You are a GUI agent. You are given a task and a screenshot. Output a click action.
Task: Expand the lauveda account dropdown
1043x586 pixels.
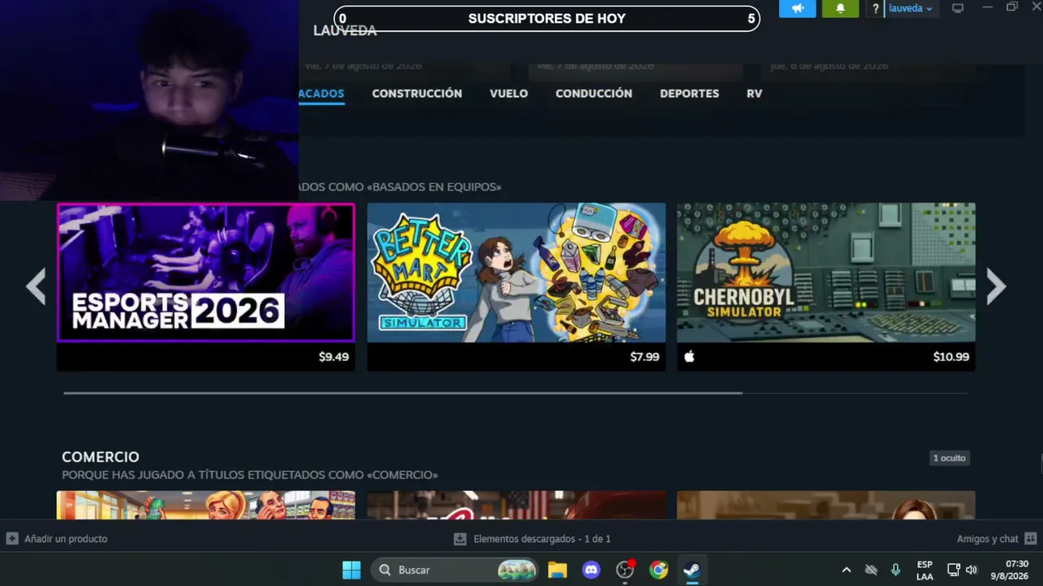click(x=911, y=8)
